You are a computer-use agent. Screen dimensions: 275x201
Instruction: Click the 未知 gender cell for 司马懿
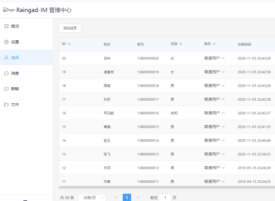(x=174, y=113)
